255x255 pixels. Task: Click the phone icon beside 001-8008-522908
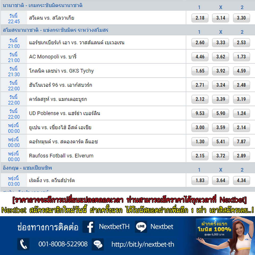tap(23, 244)
